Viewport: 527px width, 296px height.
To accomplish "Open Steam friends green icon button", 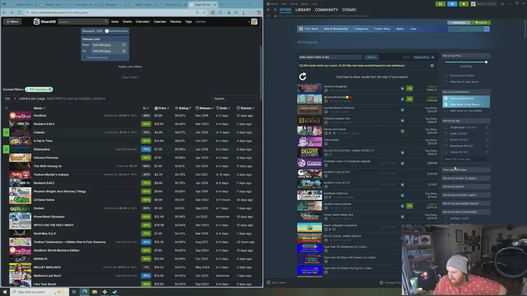I will pos(441,4).
